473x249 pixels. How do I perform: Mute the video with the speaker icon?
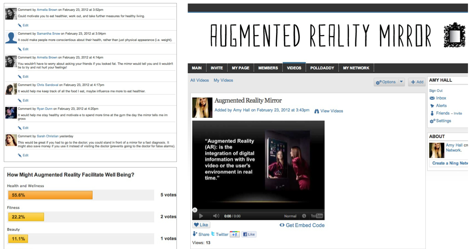tap(216, 216)
